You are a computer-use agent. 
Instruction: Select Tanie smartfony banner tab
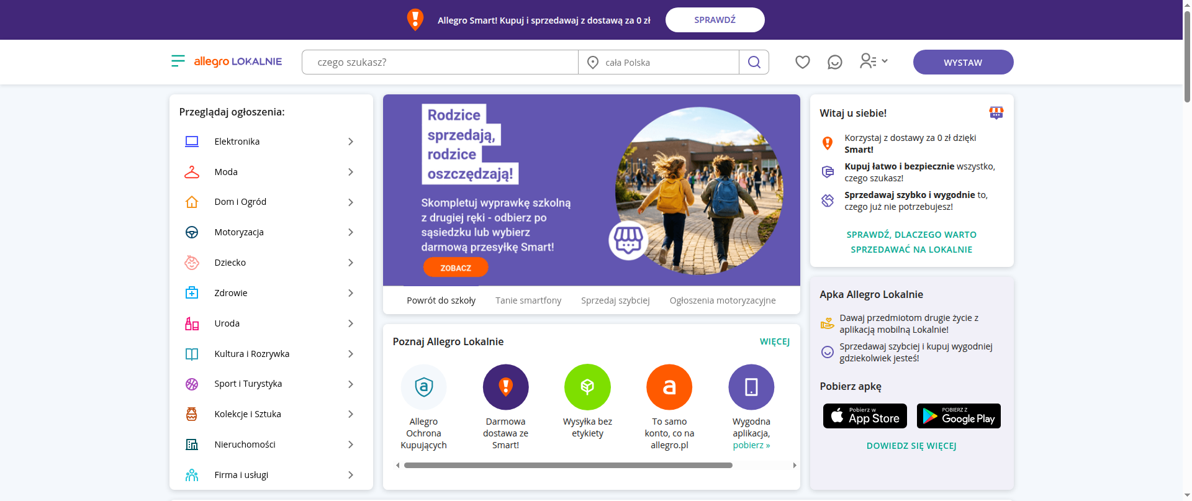[528, 300]
